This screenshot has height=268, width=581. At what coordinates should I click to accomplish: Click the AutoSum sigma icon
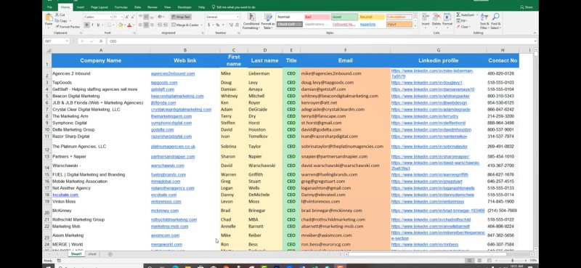[x=458, y=15]
